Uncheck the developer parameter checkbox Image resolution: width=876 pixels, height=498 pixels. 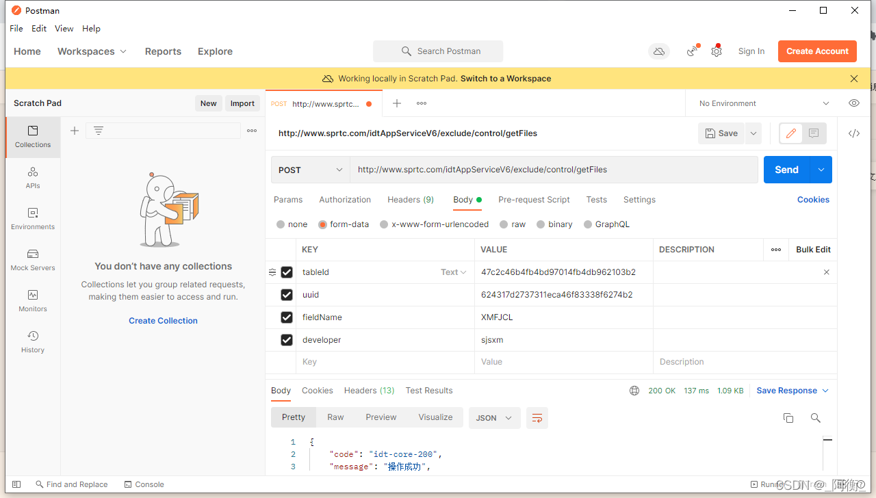(287, 340)
